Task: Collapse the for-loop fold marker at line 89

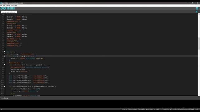Action: pyautogui.click(x=4, y=56)
